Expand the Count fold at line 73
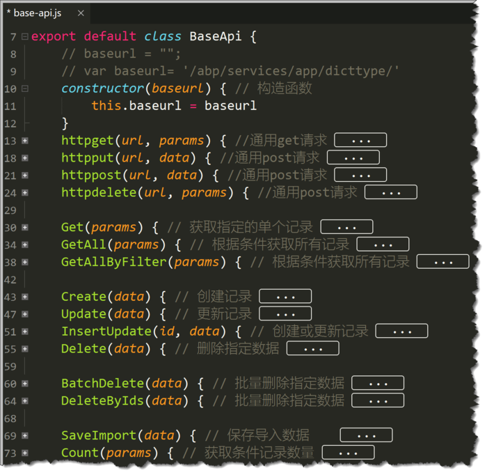Image resolution: width=487 pixels, height=475 pixels. click(x=25, y=453)
